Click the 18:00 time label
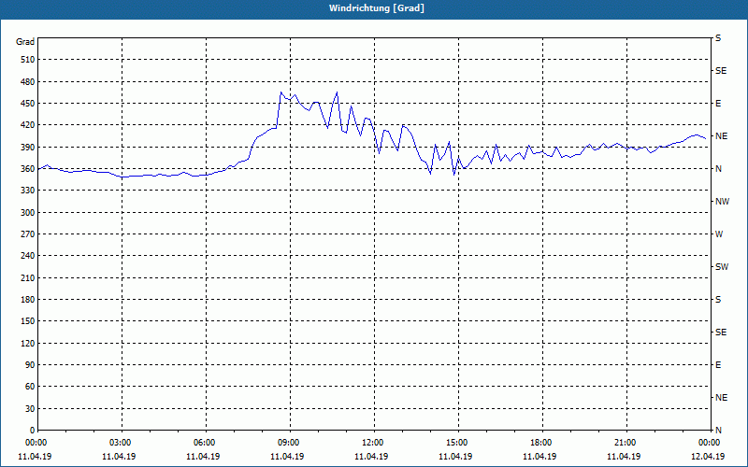Viewport: 748px width, 467px height. (541, 443)
